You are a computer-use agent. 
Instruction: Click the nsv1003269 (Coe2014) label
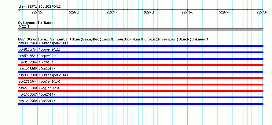pos(37,69)
